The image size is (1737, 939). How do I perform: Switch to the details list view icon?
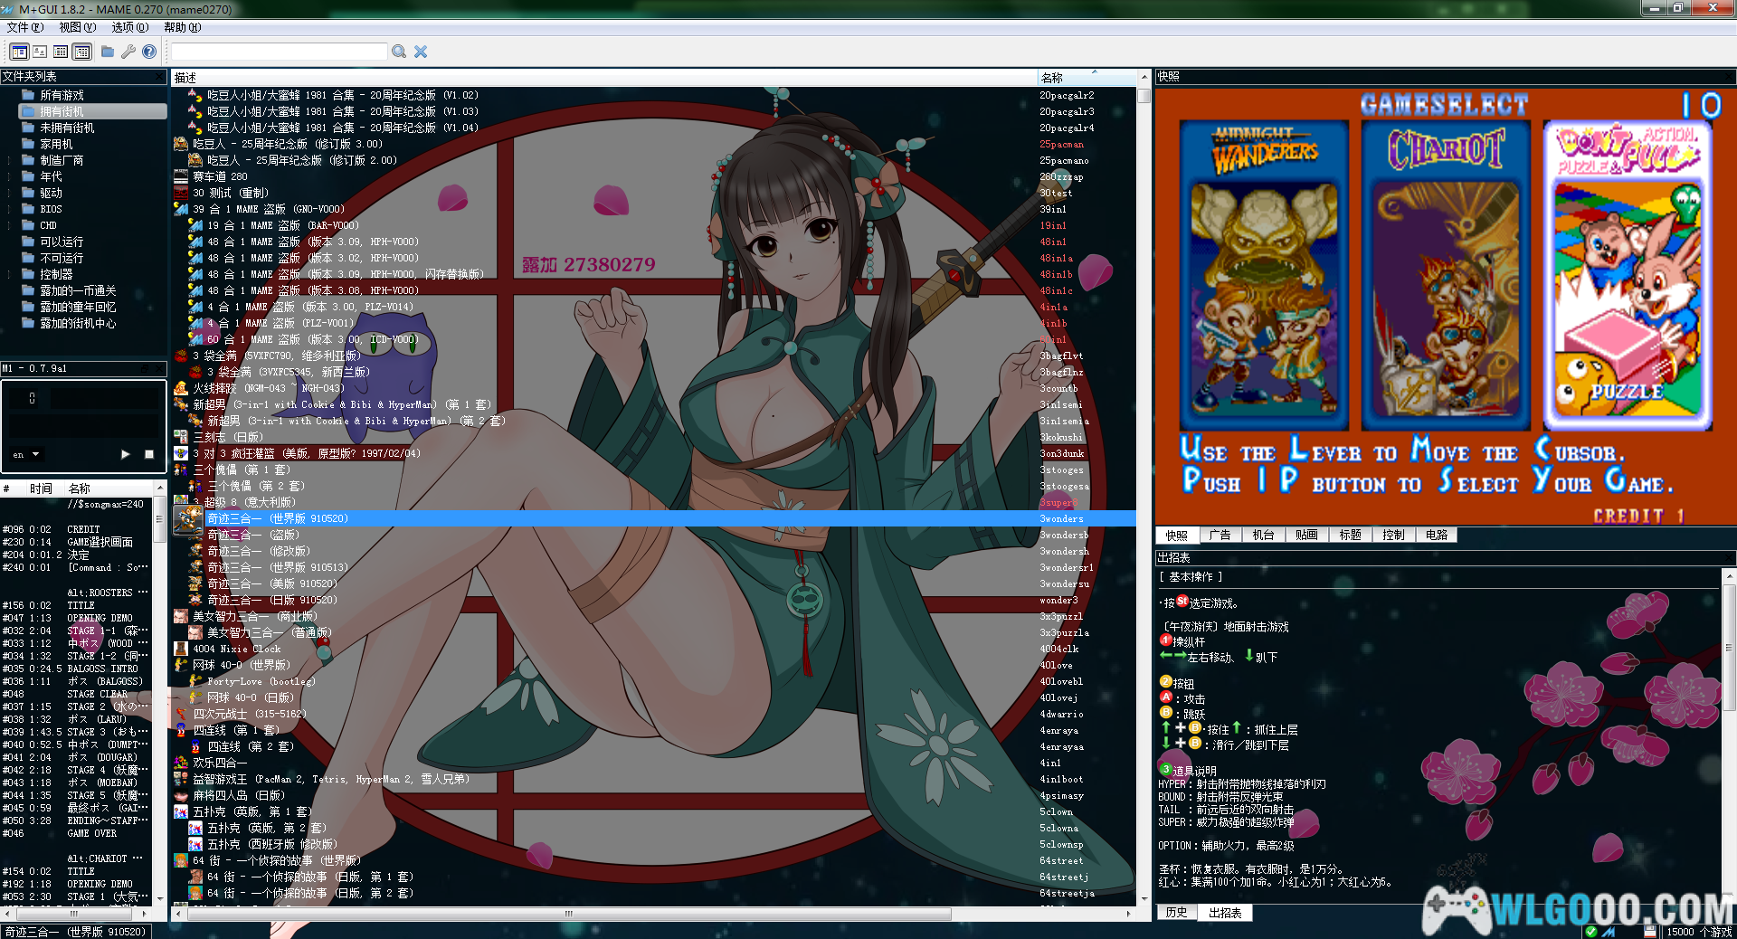coord(61,52)
